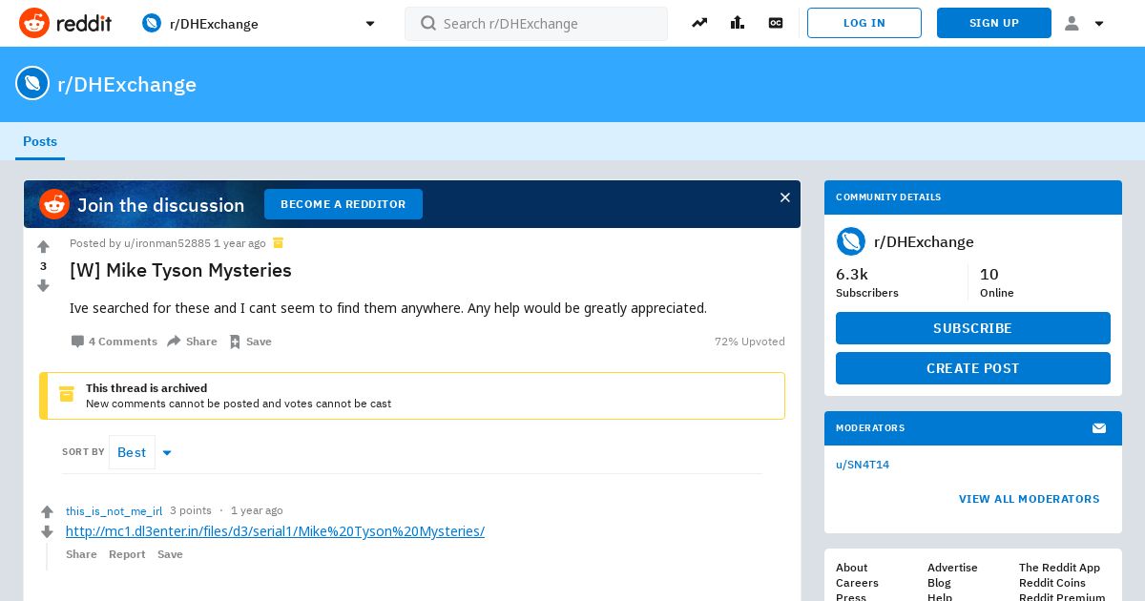Open this_is_not_me_irl user profile
This screenshot has height=601, width=1145.
click(114, 510)
